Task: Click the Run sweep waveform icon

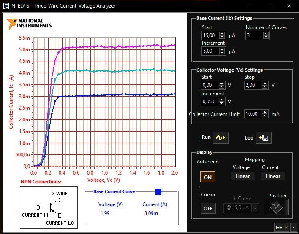Action: coord(220,137)
